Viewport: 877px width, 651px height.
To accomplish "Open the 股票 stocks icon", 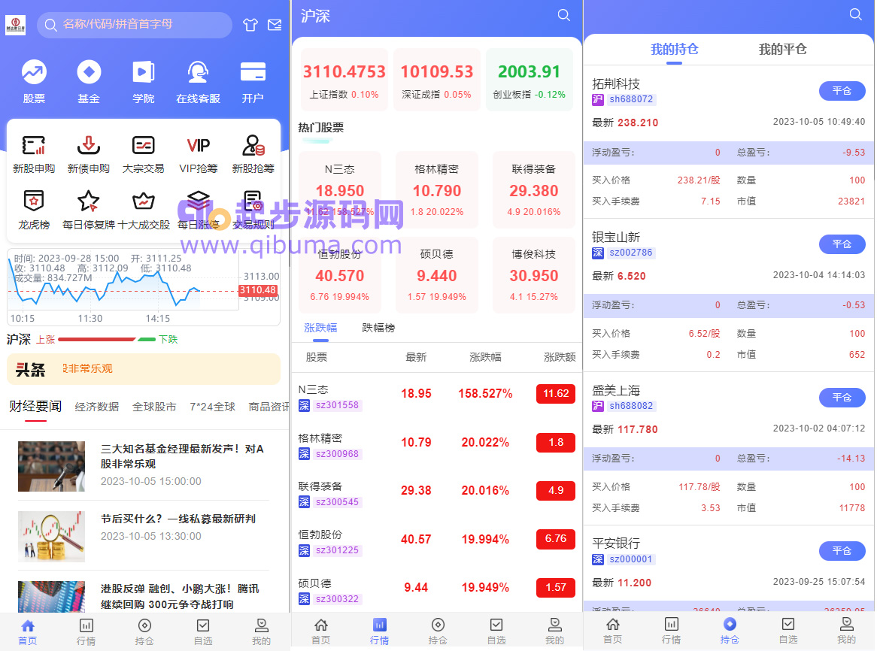I will pos(34,72).
